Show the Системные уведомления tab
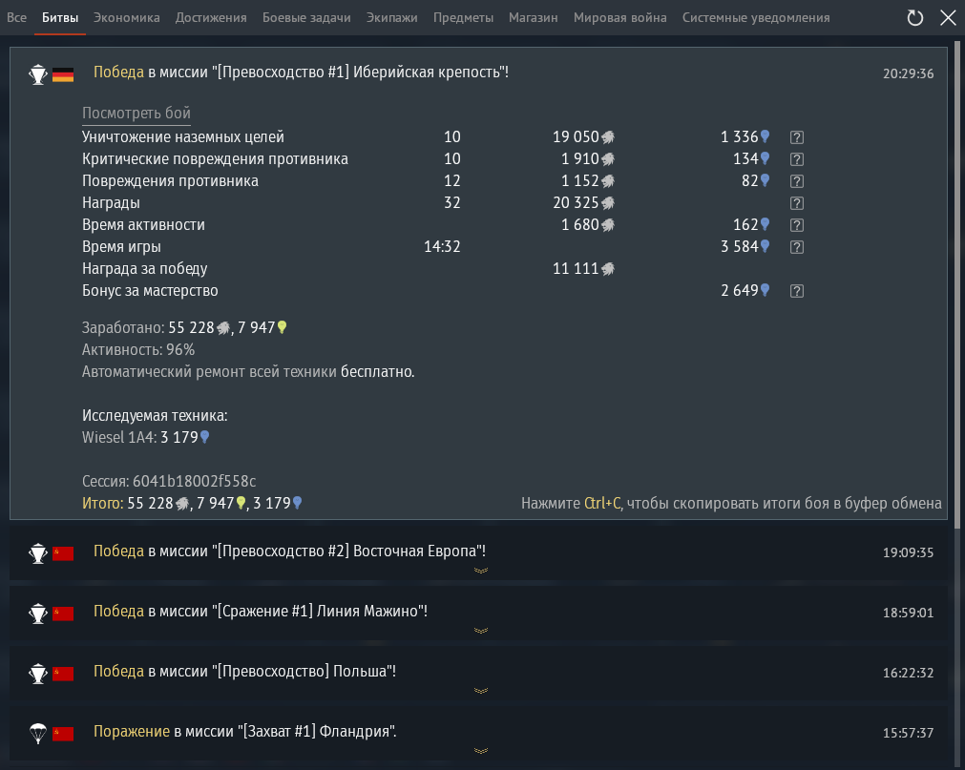 click(x=756, y=18)
